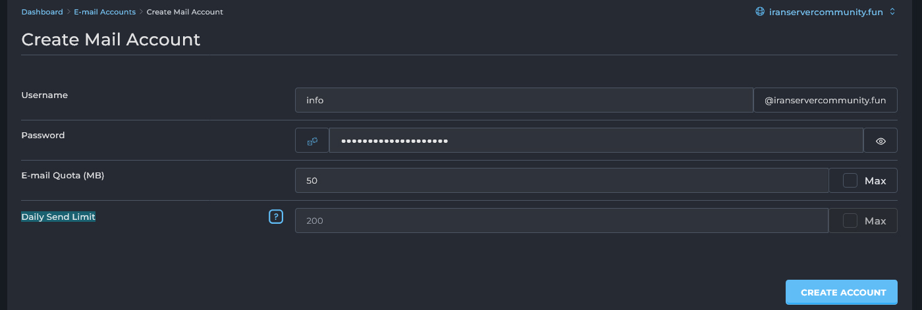Click the Create Mail Account breadcrumb item
Image resolution: width=922 pixels, height=310 pixels.
click(184, 12)
